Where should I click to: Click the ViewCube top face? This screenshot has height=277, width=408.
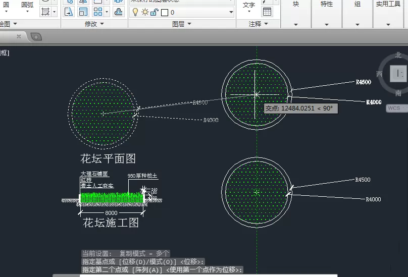pos(398,74)
